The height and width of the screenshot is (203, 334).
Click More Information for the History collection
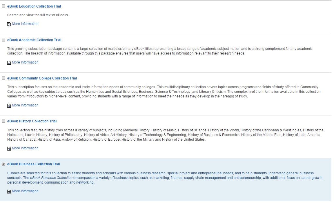point(25,148)
